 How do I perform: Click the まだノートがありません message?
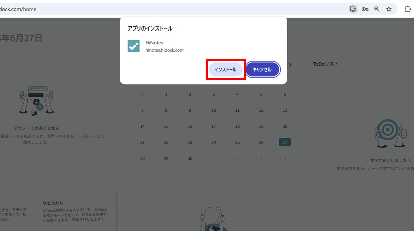37,128
